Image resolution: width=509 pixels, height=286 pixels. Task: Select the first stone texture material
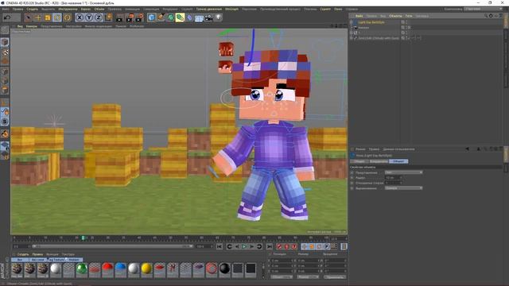(x=17, y=270)
